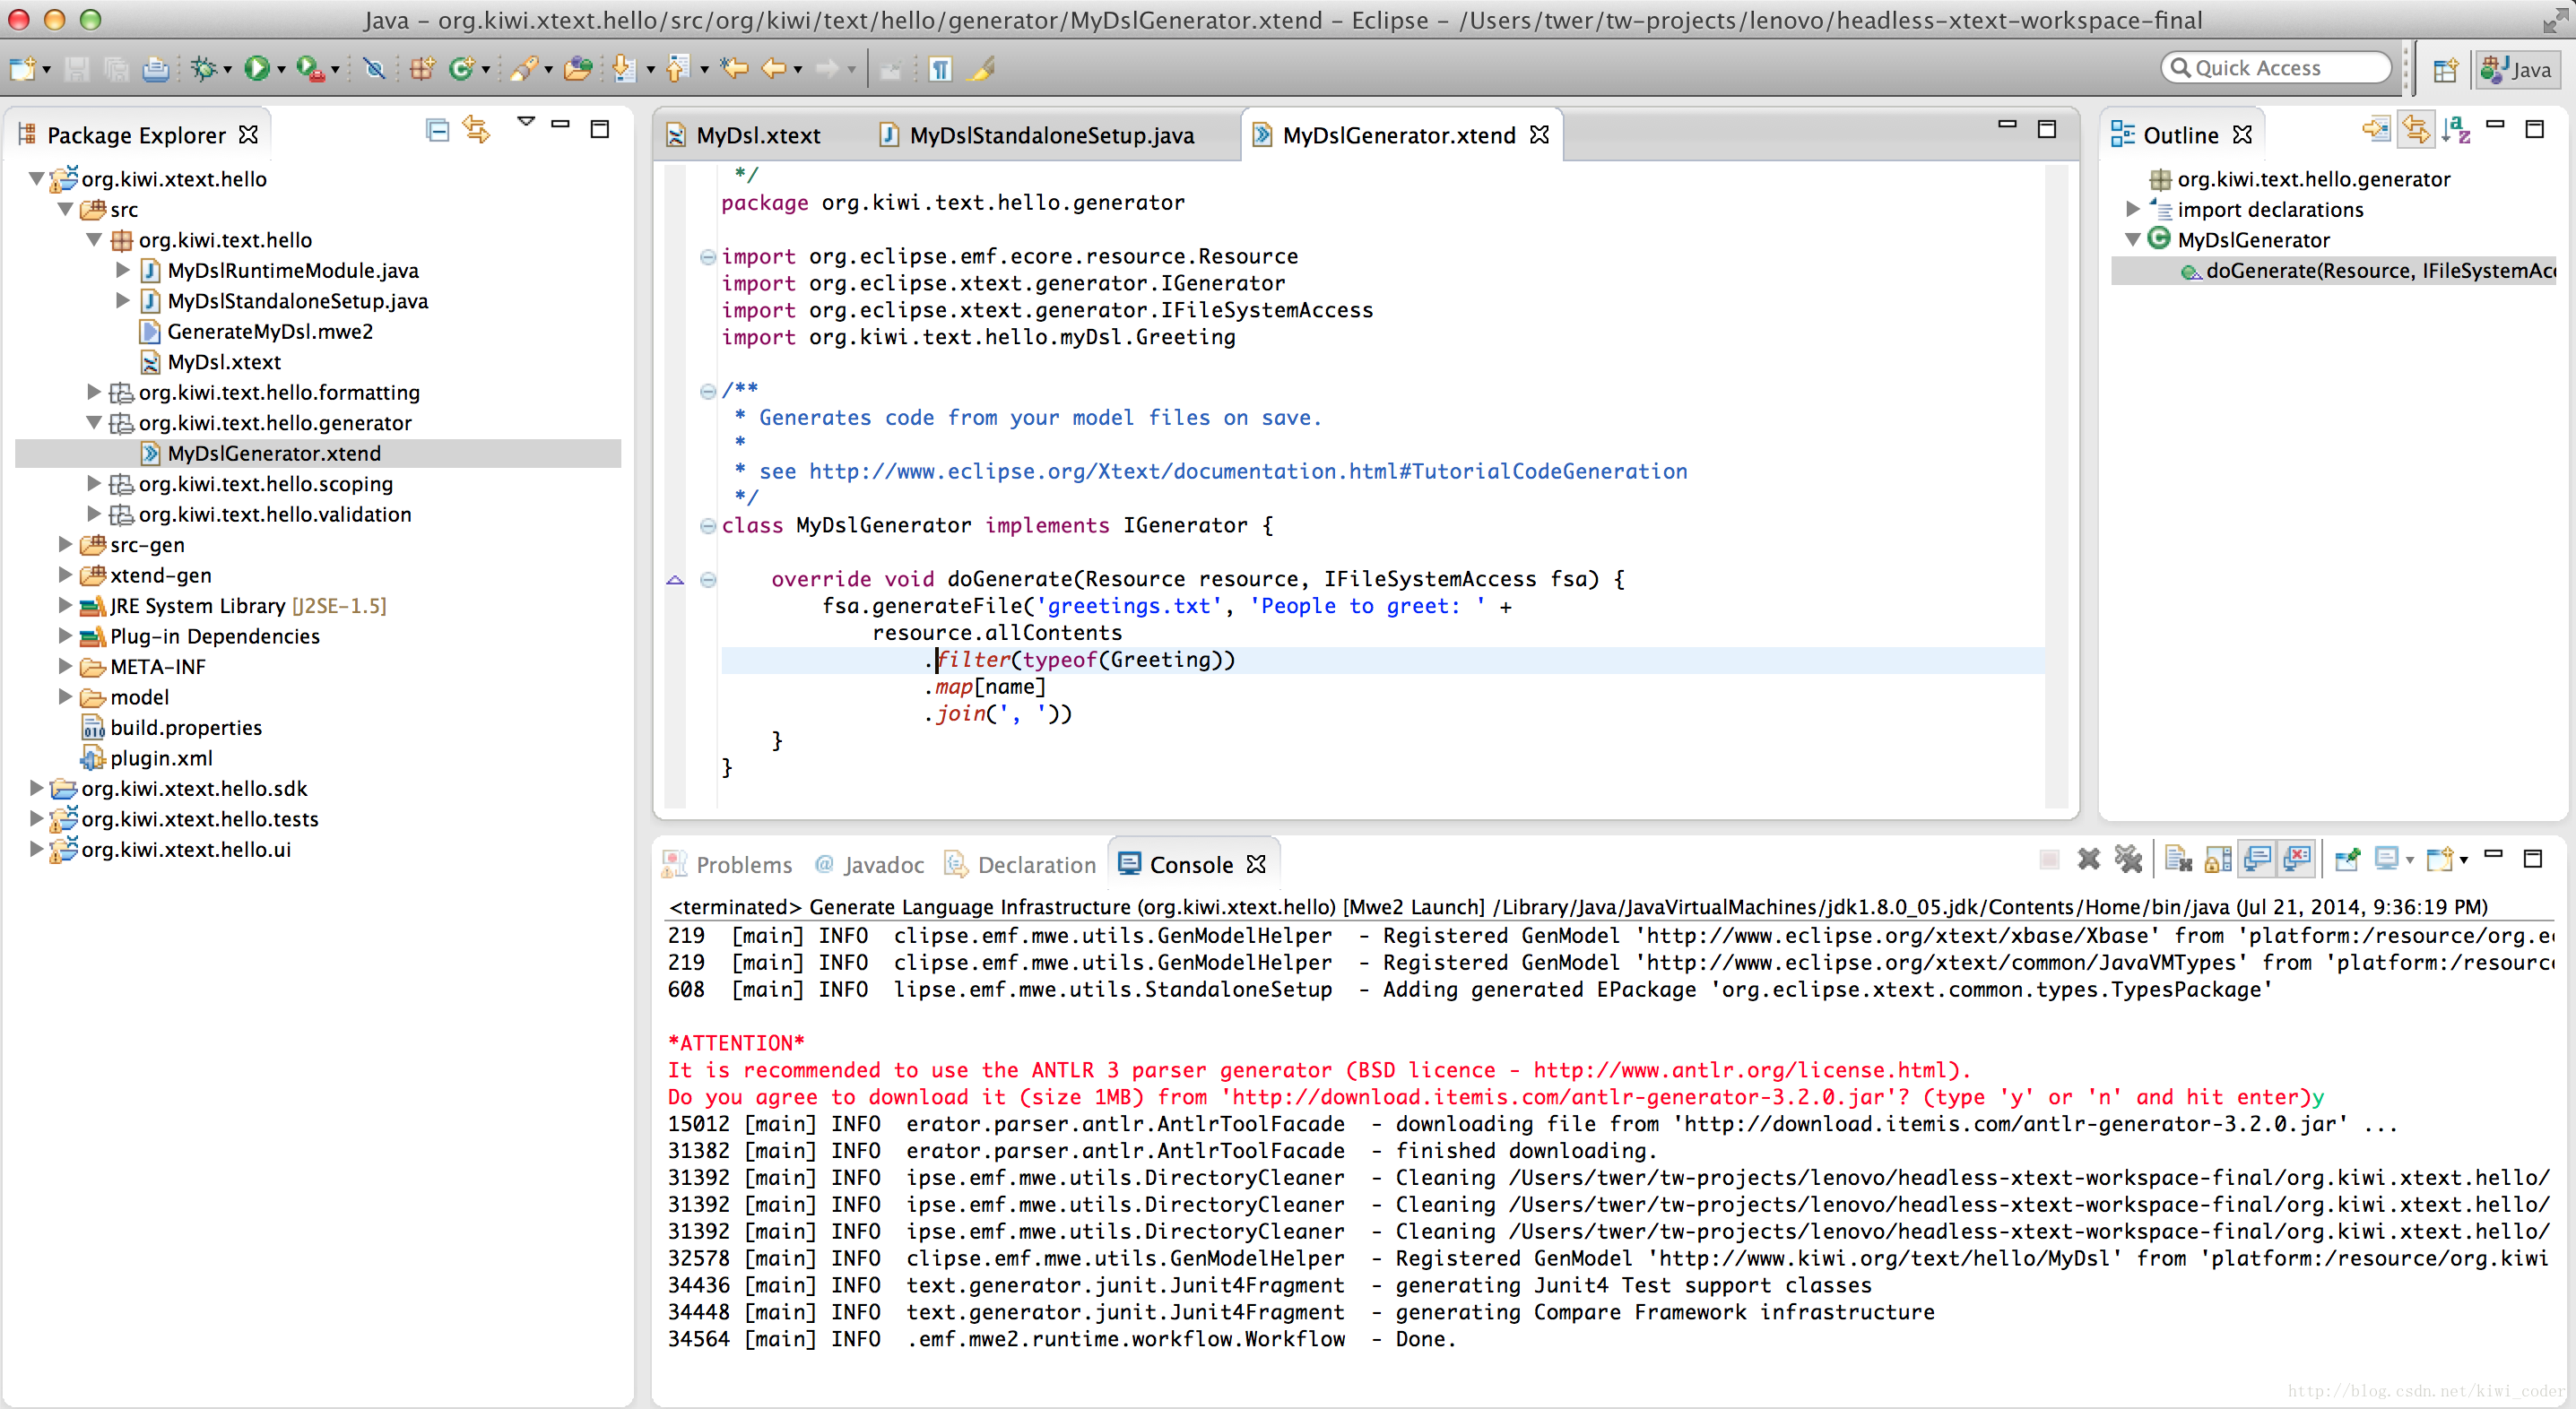
Task: Click the Next Annotation arrow icon
Action: pos(625,69)
